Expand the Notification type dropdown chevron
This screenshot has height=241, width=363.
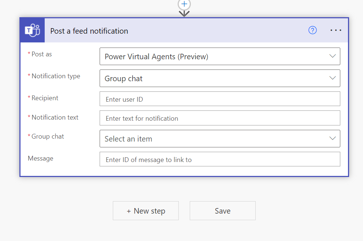pos(332,78)
